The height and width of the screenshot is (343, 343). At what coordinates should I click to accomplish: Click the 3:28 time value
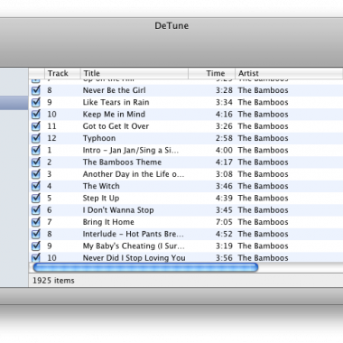[x=224, y=90]
